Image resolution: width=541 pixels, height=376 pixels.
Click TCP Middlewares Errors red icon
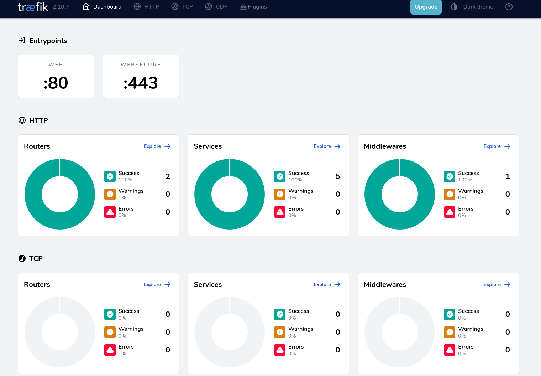[450, 350]
